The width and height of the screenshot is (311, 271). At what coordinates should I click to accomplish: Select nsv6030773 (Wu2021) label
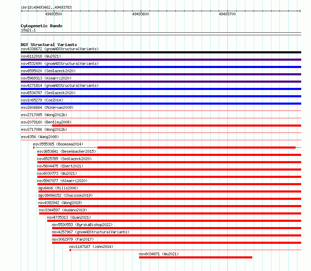[57, 173]
